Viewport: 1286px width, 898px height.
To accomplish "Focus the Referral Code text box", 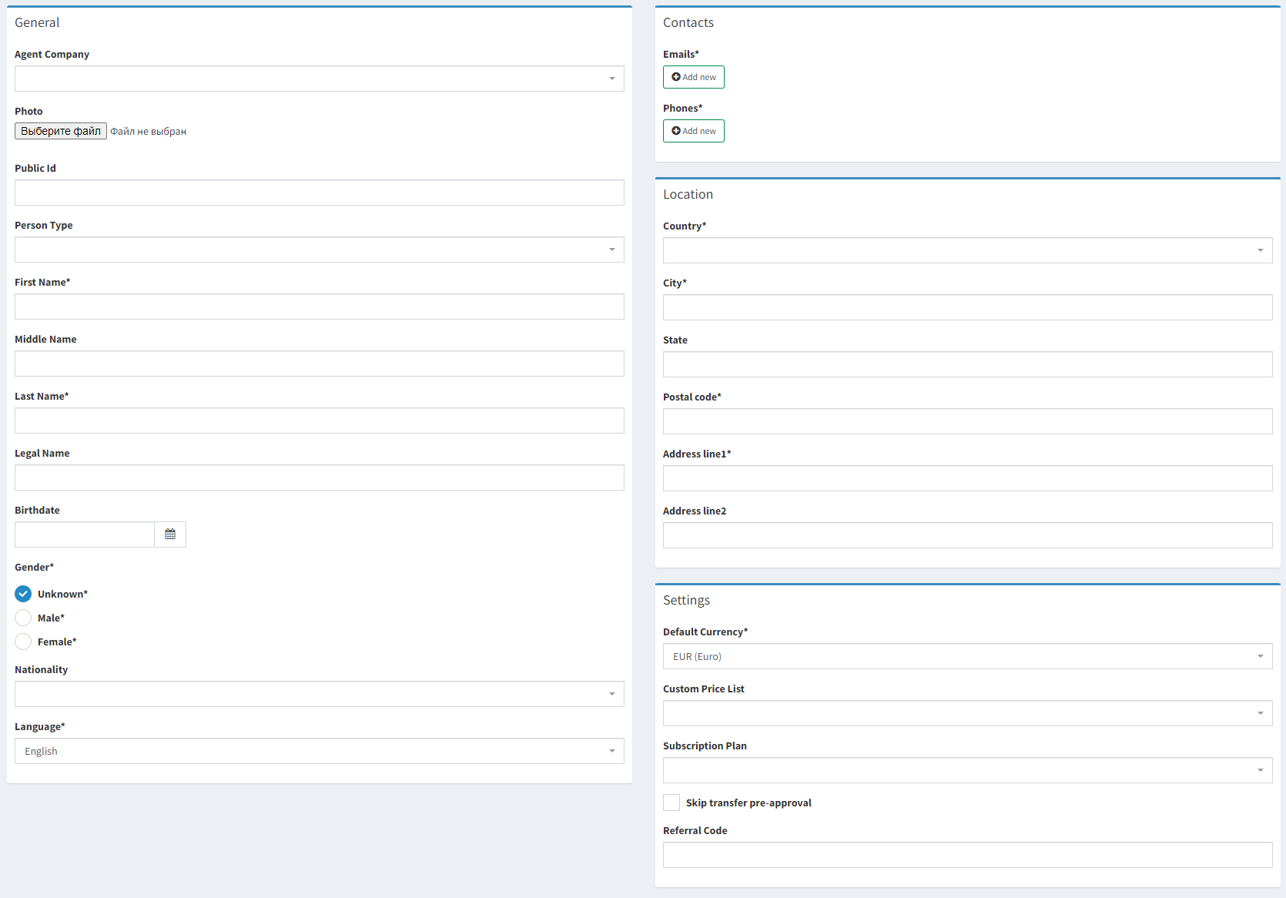I will tap(967, 855).
